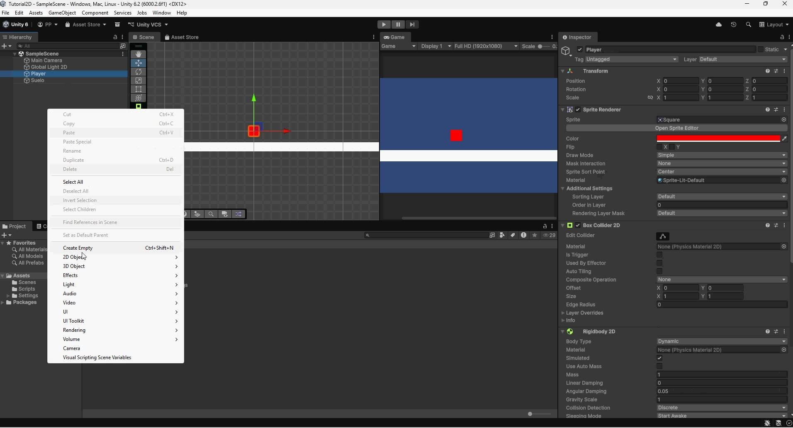
Task: Click the red Color swatch
Action: pyautogui.click(x=718, y=139)
